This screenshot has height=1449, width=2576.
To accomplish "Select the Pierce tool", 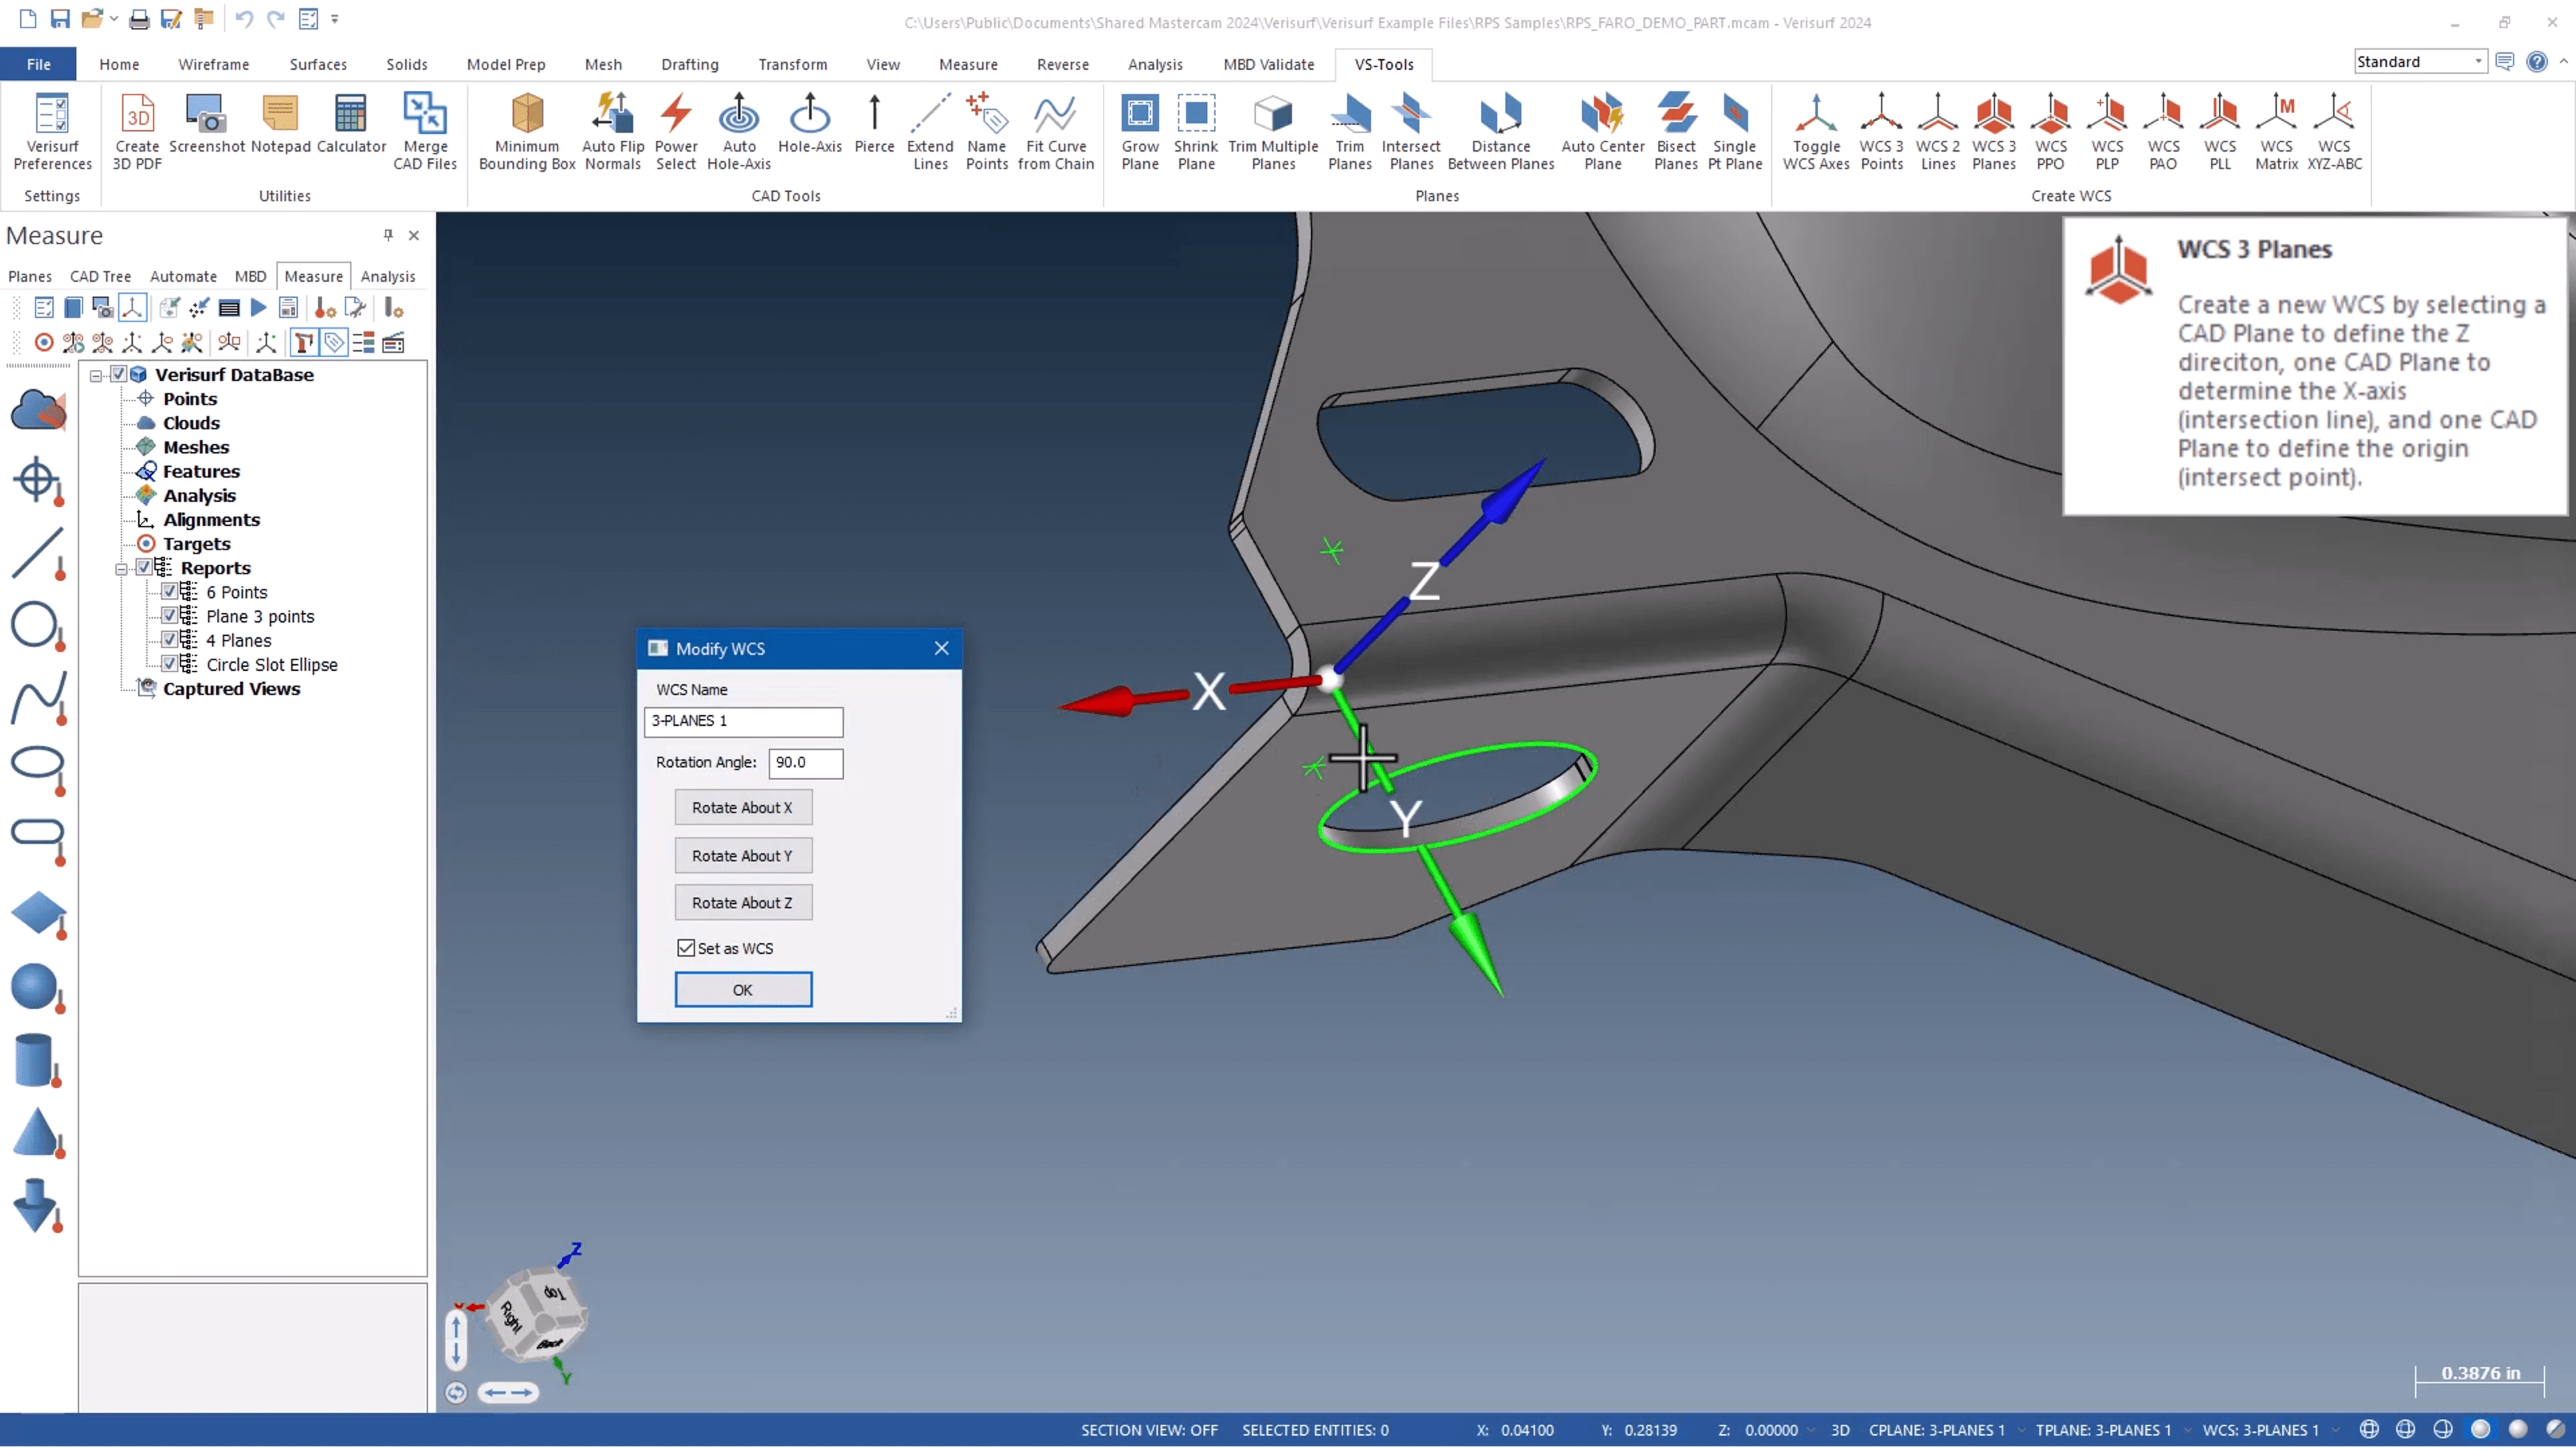I will click(874, 124).
